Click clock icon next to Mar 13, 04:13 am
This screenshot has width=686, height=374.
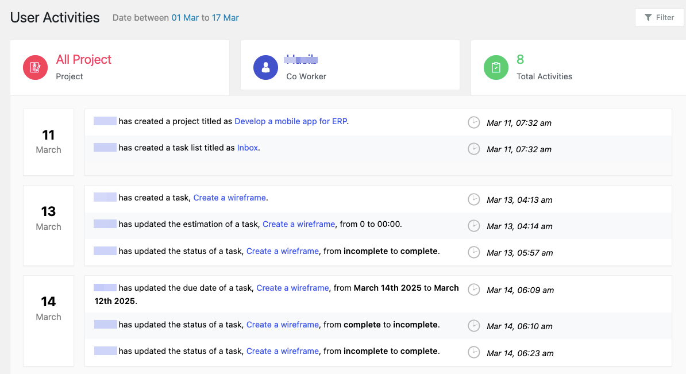click(473, 199)
